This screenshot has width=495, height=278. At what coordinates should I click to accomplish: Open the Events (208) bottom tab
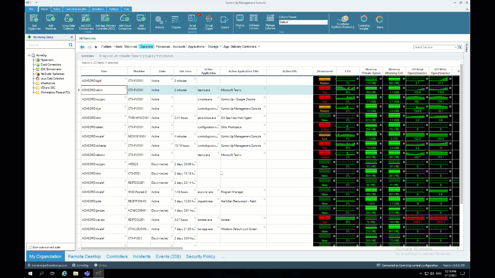tap(168, 256)
